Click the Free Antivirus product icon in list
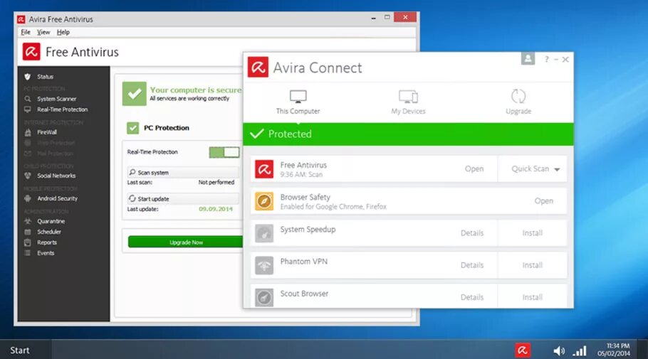Screen dimensions: 648x359 click(264, 169)
